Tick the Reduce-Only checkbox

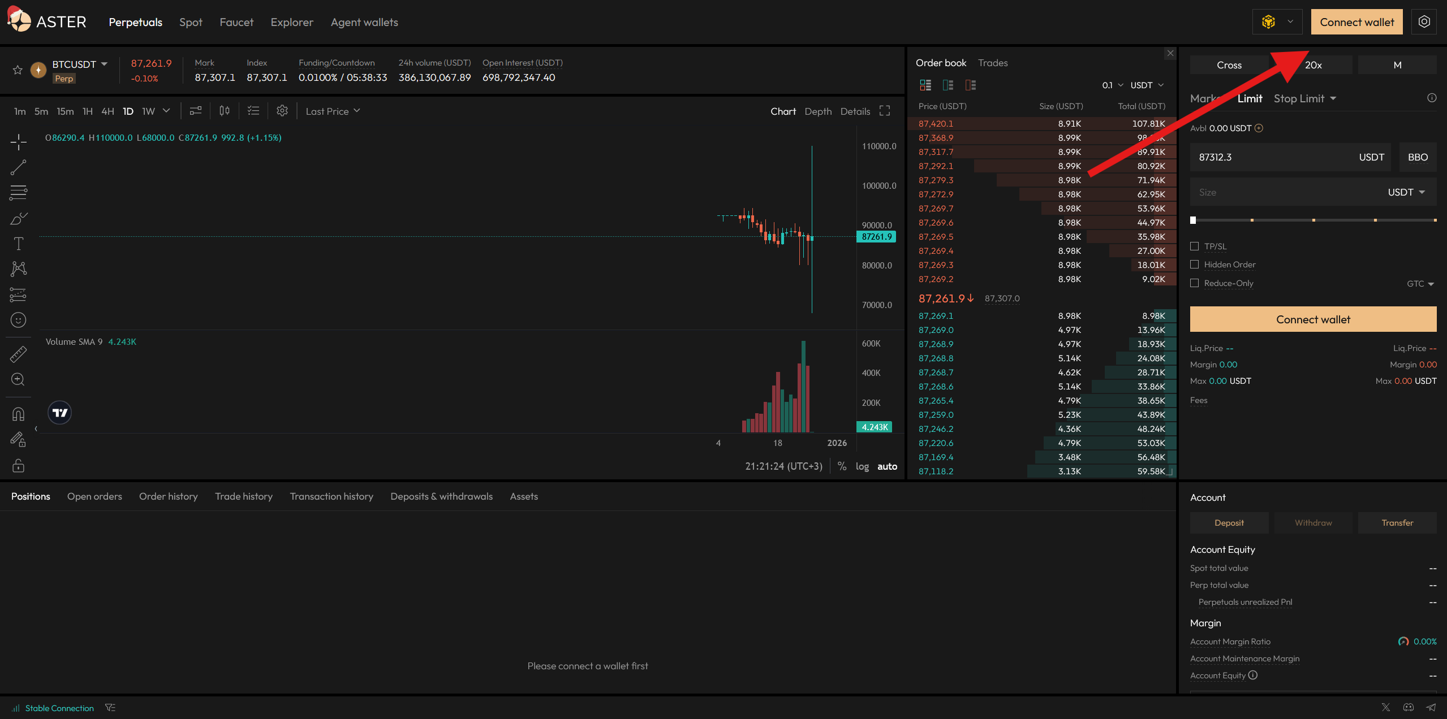click(1194, 283)
